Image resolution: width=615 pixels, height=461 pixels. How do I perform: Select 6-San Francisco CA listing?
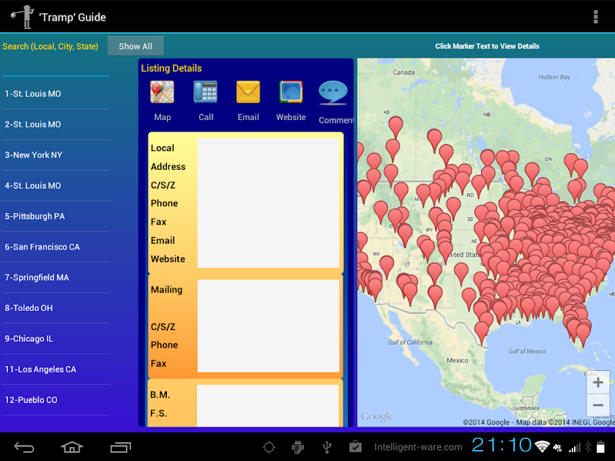click(x=56, y=247)
